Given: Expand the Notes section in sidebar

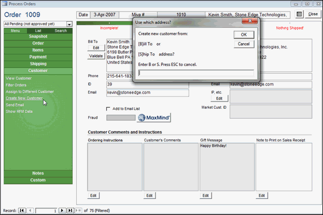Looking at the screenshot, I should [x=37, y=173].
